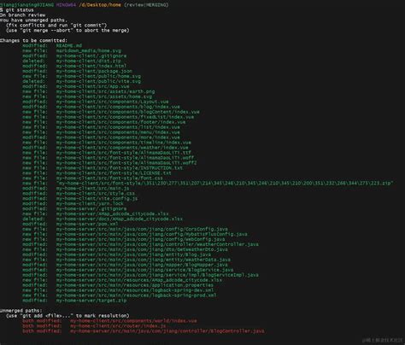The image size is (405, 345).
Task: Select the markdown_media/home.svg new file line
Action: click(72, 50)
